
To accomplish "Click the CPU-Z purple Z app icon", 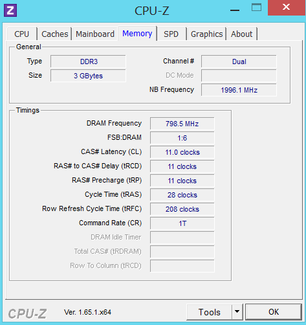I will click(10, 10).
